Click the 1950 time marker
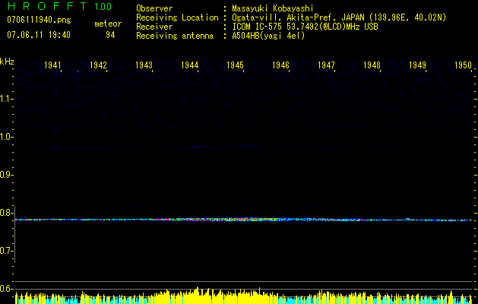The width and height of the screenshot is (478, 304). (x=463, y=65)
